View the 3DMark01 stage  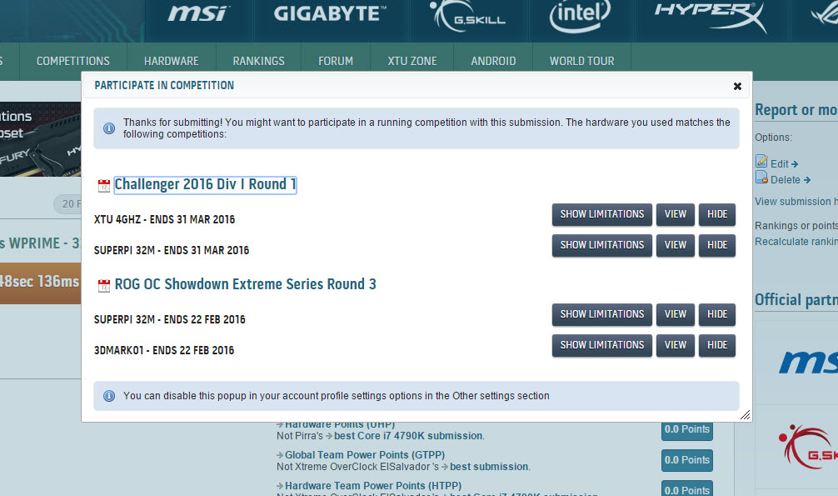pos(675,345)
